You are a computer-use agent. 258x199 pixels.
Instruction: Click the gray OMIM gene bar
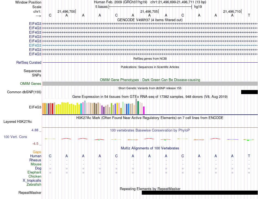pyautogui.click(x=150, y=84)
